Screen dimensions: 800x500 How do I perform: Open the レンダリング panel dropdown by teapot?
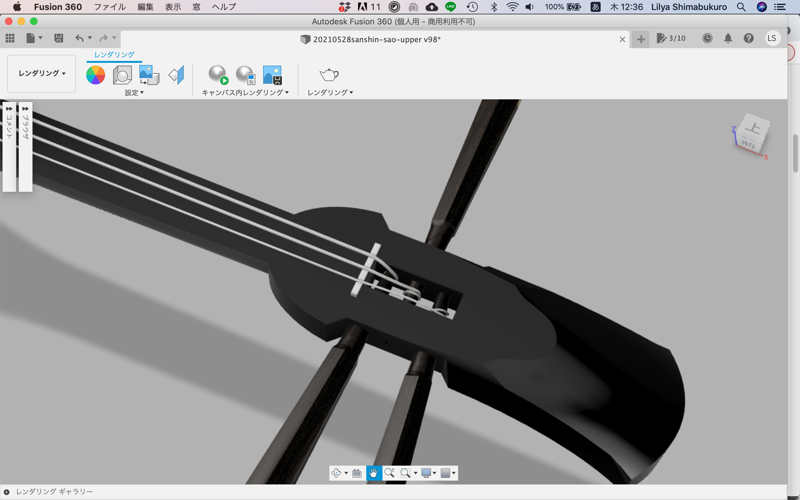click(x=330, y=92)
